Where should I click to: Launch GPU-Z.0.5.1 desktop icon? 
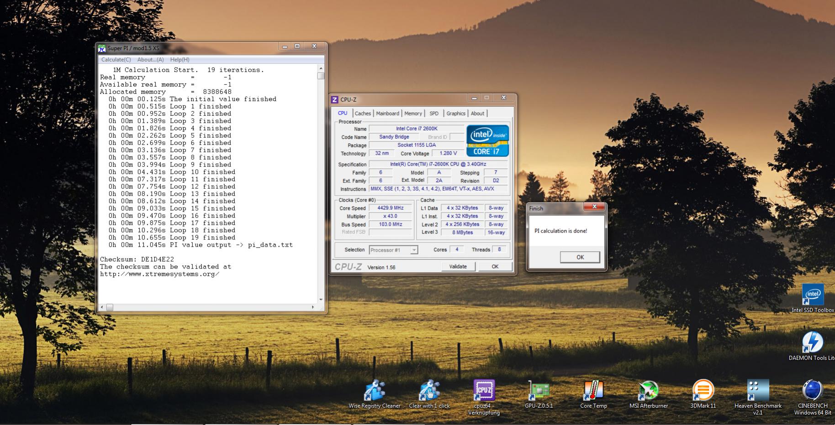[539, 395]
